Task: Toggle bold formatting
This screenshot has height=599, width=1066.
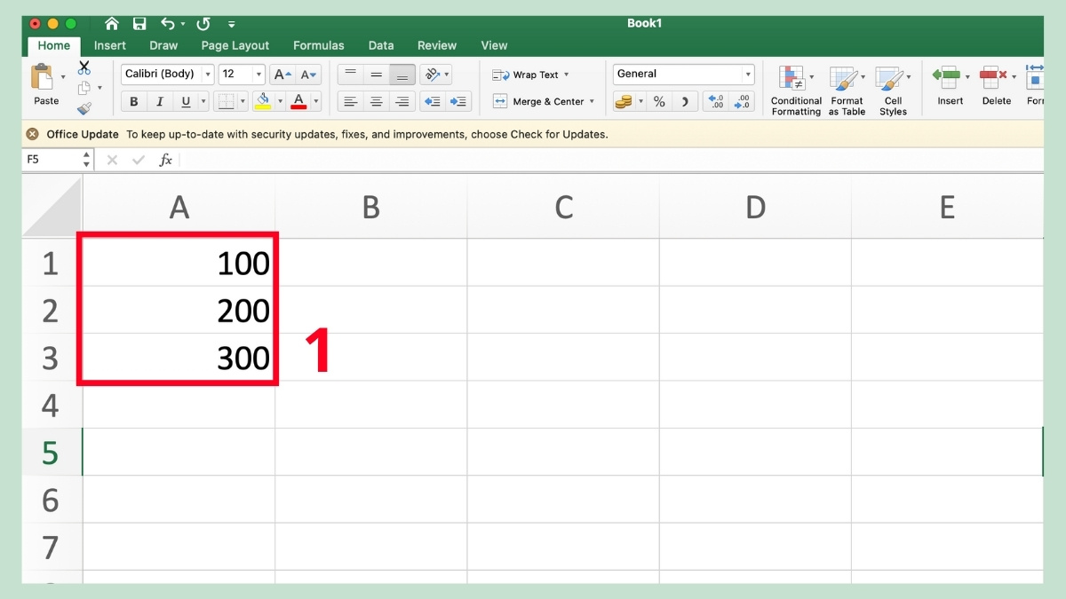Action: pos(132,101)
